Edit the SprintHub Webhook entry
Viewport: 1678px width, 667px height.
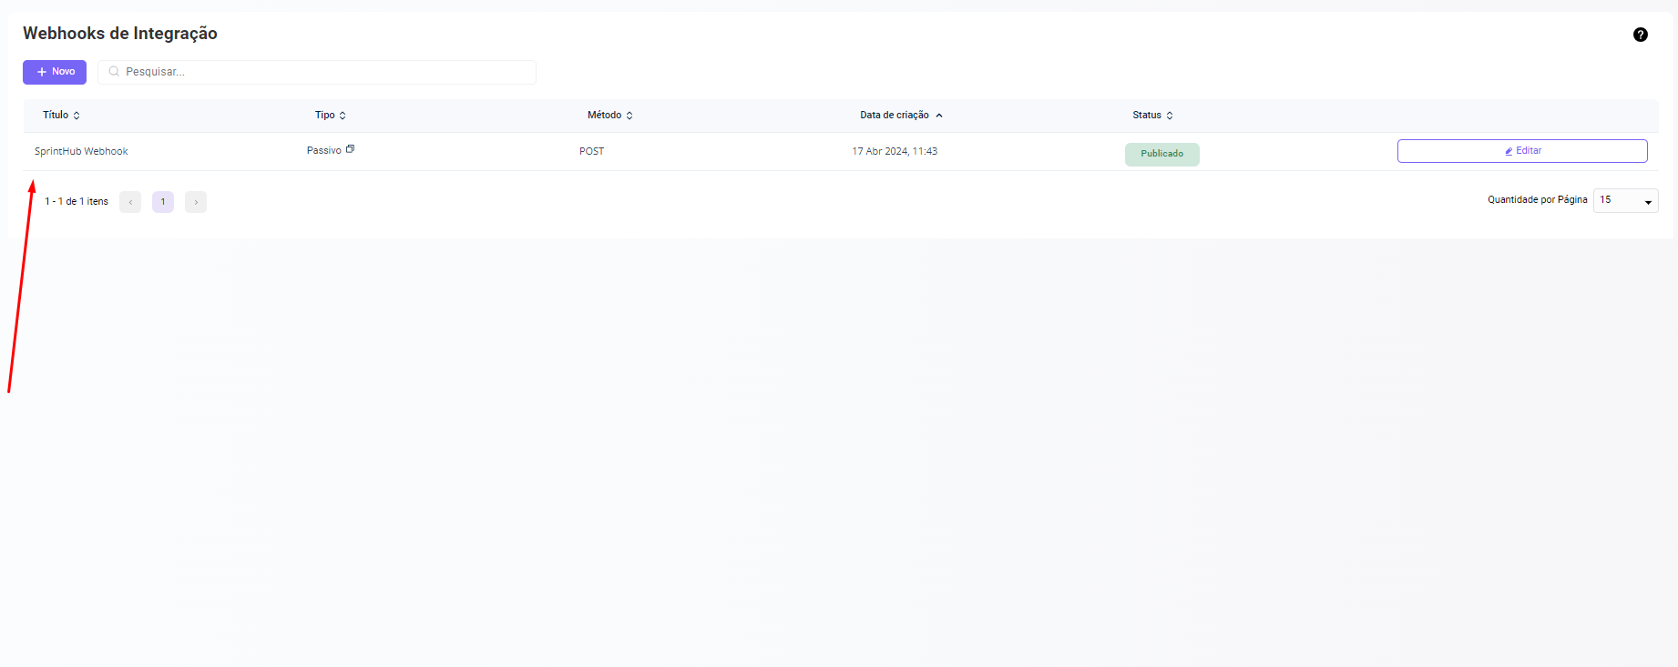[x=1521, y=151]
